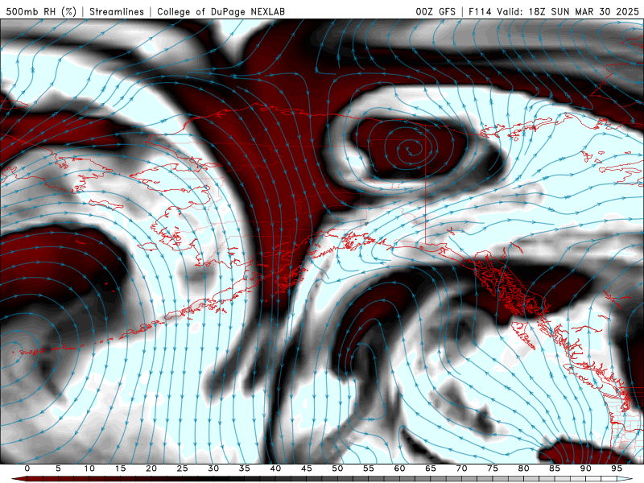
Task: Click the colorbar tick label "80"
Action: [524, 469]
